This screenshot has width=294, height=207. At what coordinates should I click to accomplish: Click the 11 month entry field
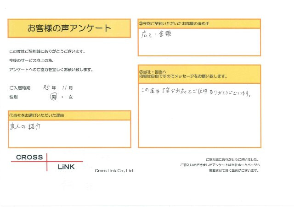tap(64, 87)
